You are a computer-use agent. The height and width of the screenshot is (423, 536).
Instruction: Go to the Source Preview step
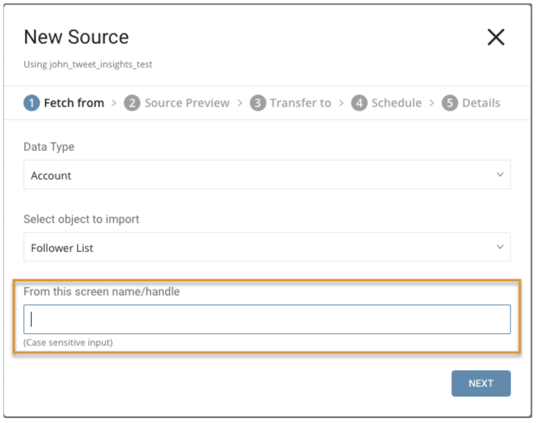(187, 103)
